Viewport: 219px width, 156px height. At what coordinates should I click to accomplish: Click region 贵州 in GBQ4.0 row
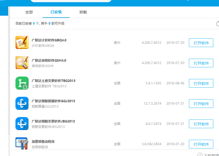click(117, 43)
